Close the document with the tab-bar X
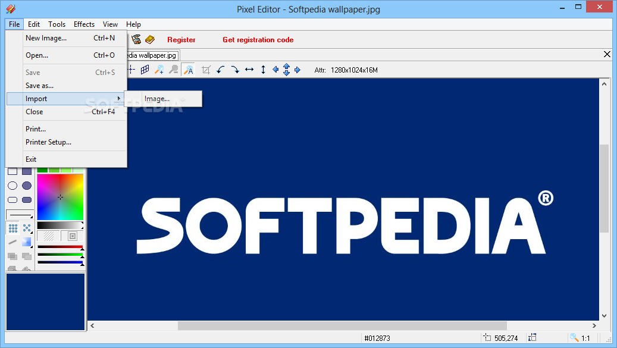The width and height of the screenshot is (617, 348). [x=607, y=54]
